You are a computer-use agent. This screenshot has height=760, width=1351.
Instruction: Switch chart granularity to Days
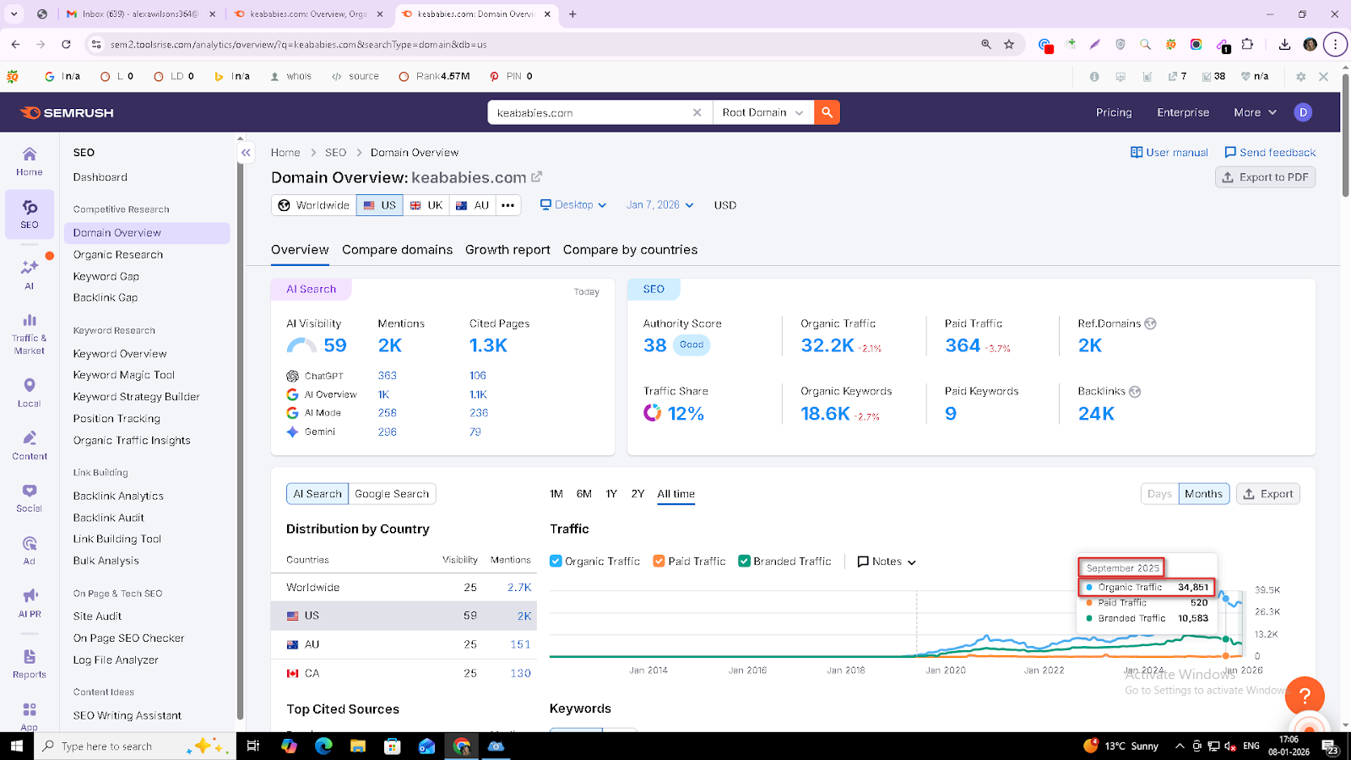point(1159,494)
